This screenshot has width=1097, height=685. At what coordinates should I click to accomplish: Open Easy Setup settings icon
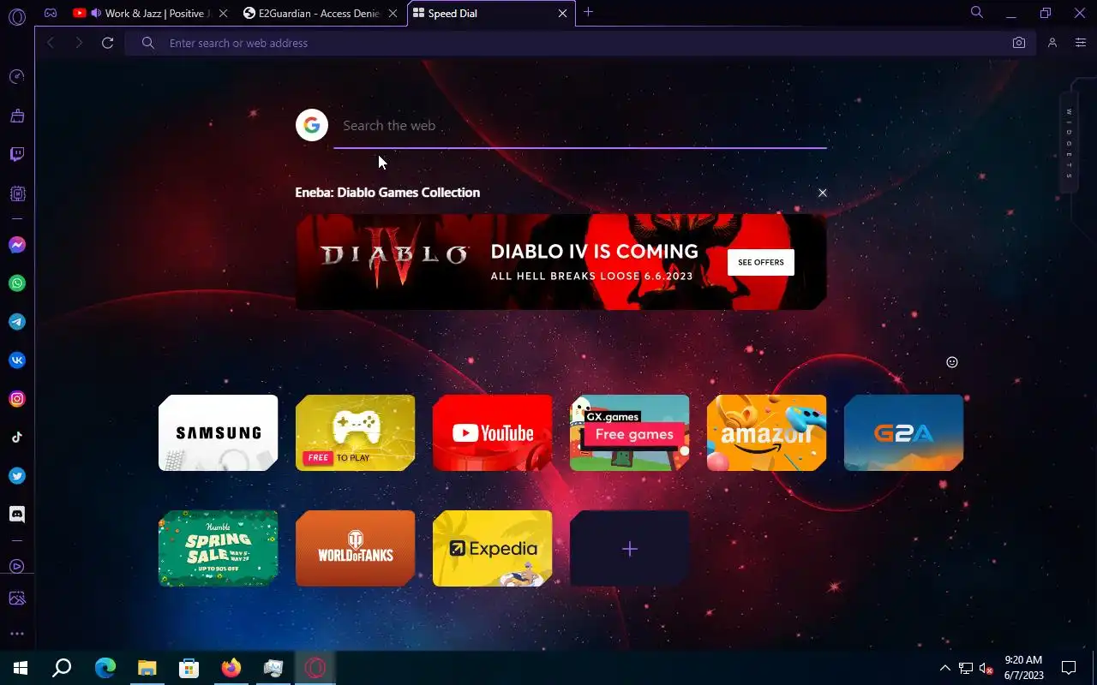1081,43
